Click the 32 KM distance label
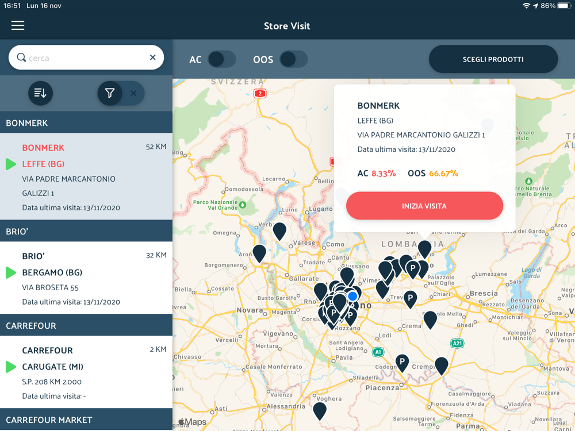Screen dimensions: 575x431 [x=156, y=255]
